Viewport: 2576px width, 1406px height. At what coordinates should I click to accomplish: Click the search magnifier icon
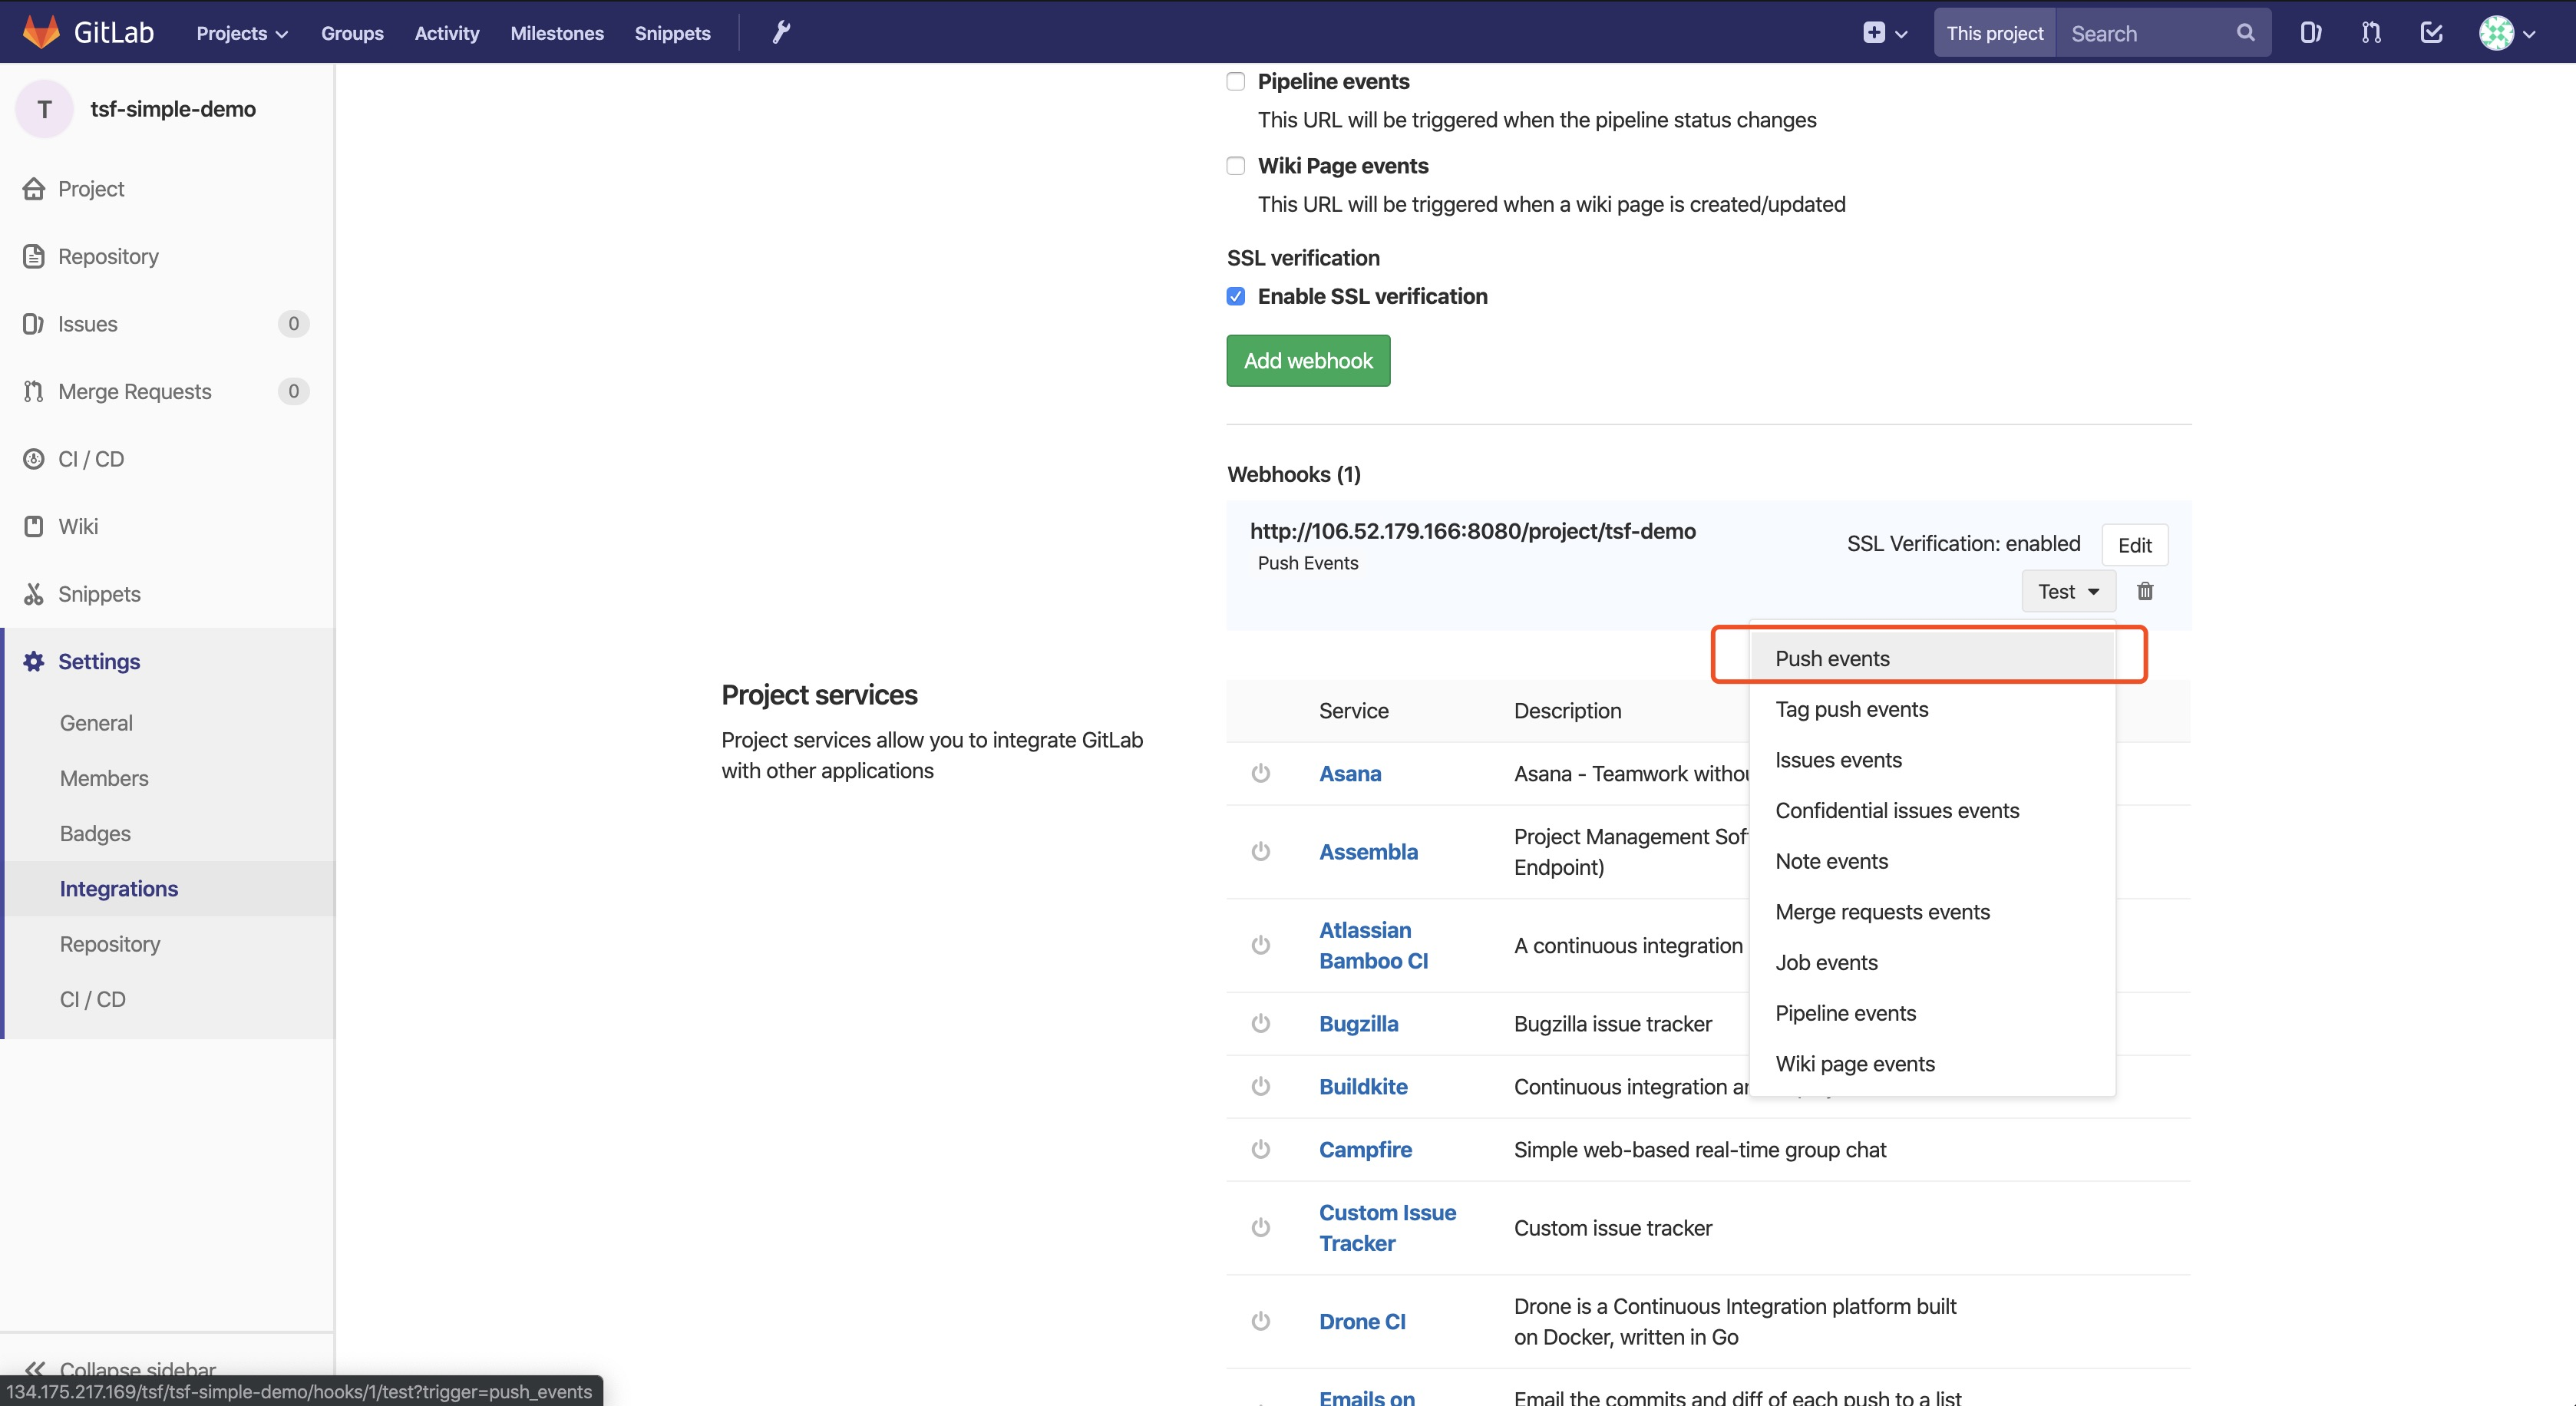(x=2245, y=33)
